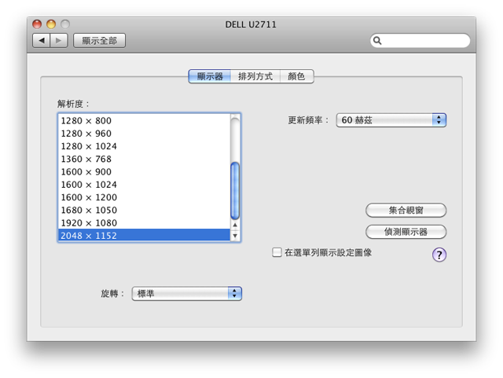Click the 偵測顯示器 button
Viewport: 503px width, 378px height.
tap(406, 232)
